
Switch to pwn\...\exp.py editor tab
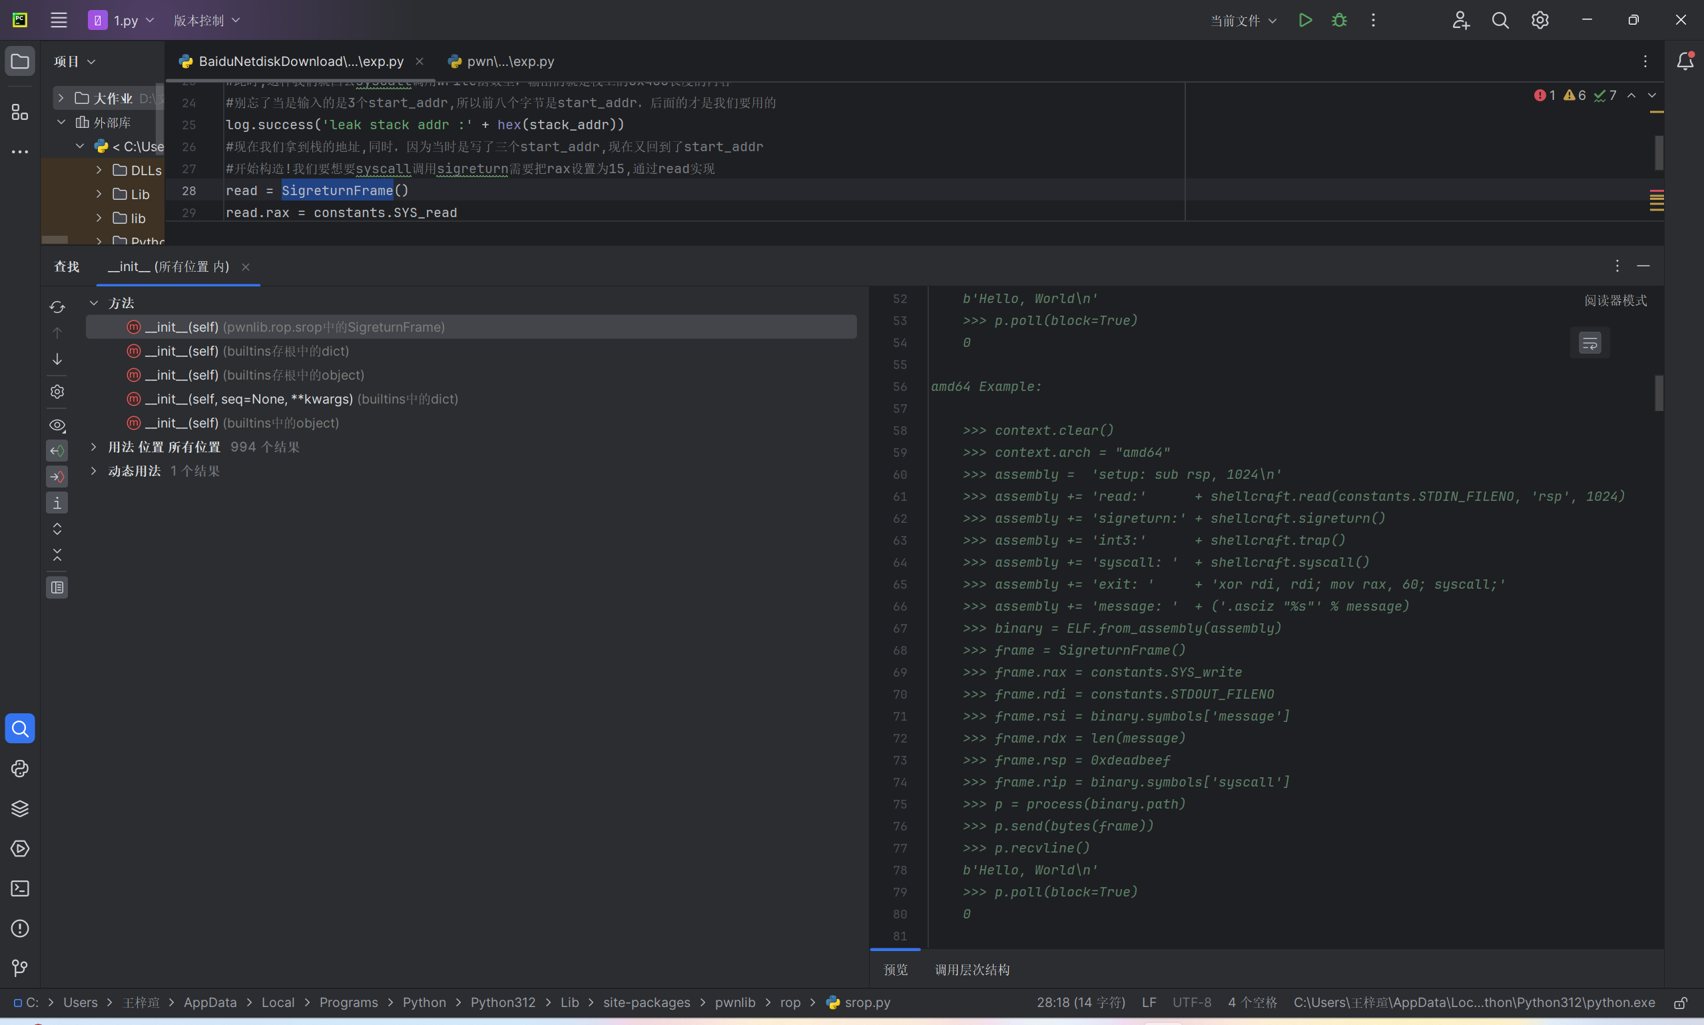[509, 61]
